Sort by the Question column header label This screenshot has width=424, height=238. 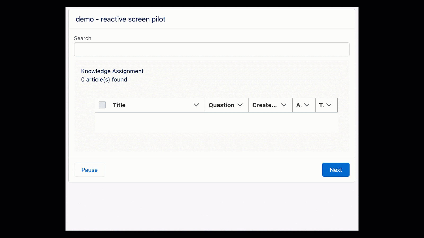[221, 105]
